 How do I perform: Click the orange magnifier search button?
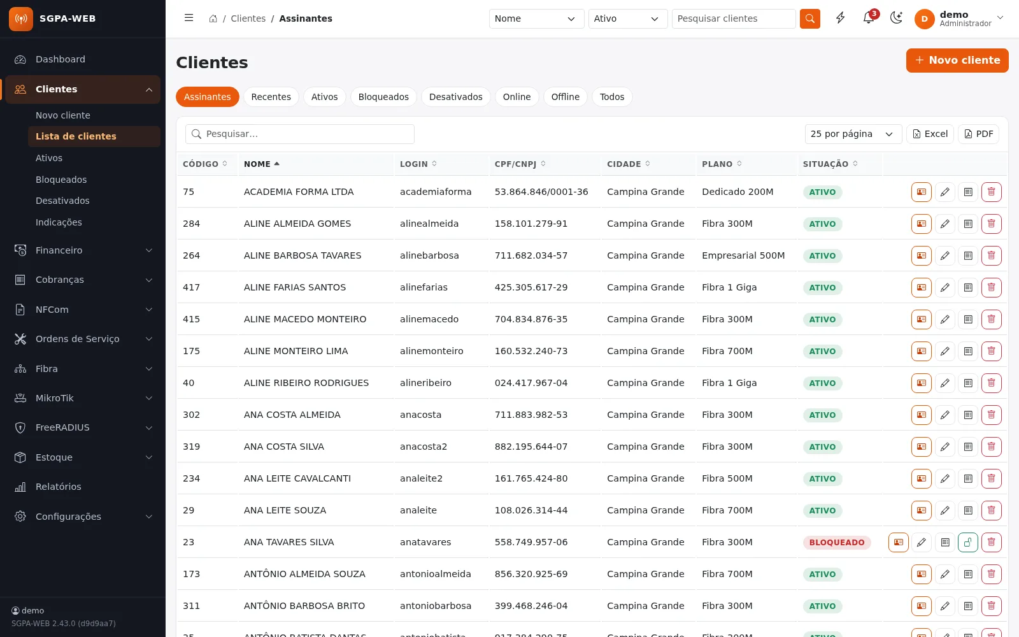coord(810,18)
